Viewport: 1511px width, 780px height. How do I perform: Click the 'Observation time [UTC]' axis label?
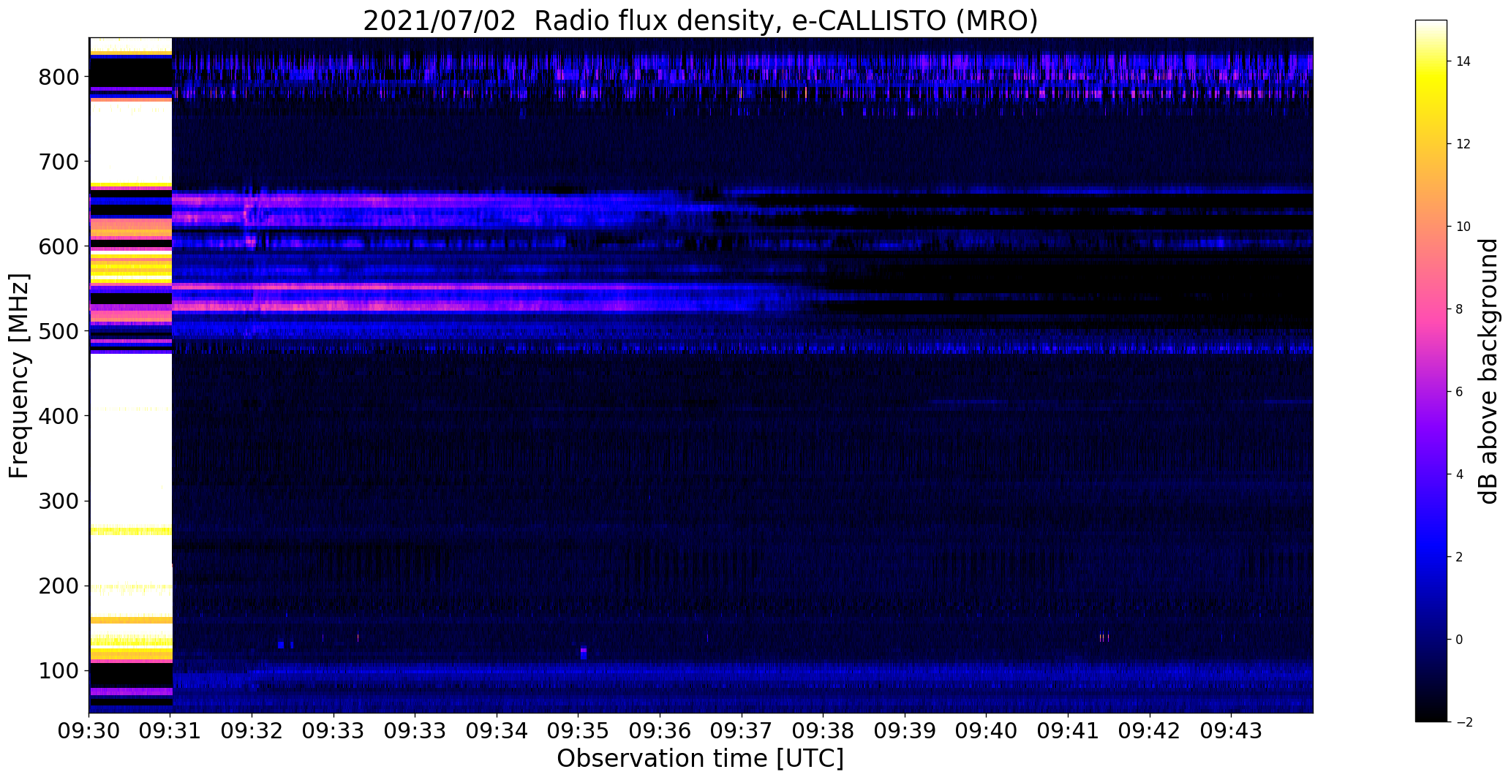[x=700, y=759]
